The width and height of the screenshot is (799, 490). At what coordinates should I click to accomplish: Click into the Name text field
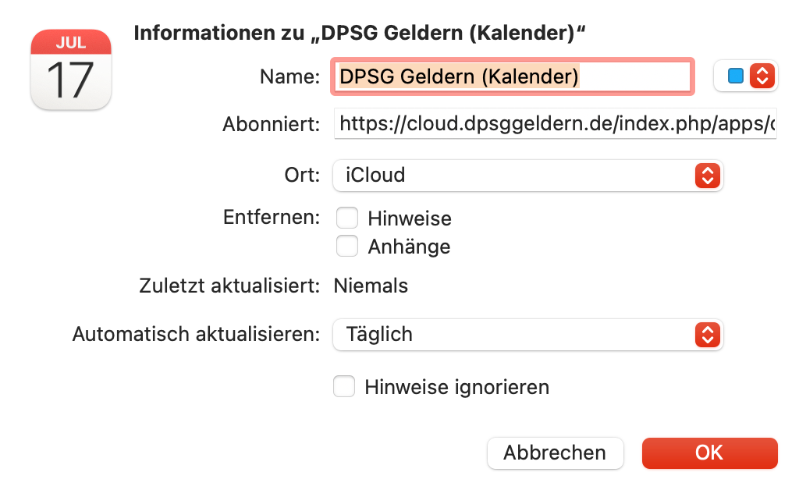[512, 76]
